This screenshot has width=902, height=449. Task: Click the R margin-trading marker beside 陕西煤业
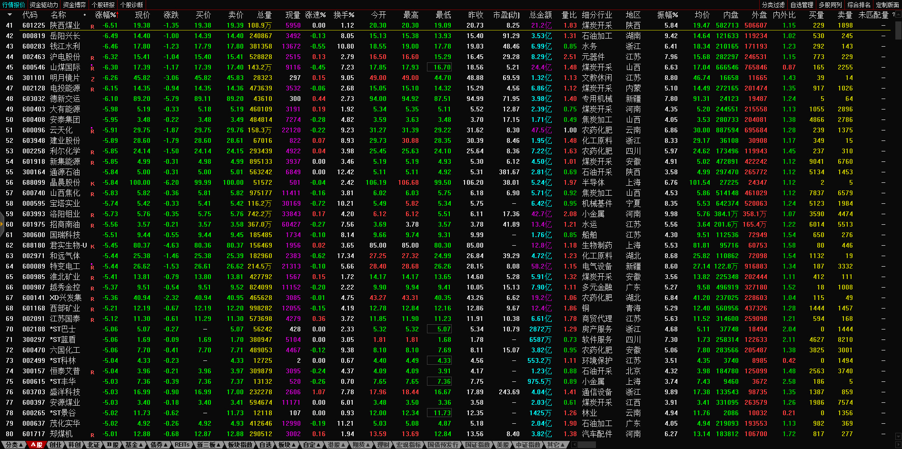click(92, 27)
